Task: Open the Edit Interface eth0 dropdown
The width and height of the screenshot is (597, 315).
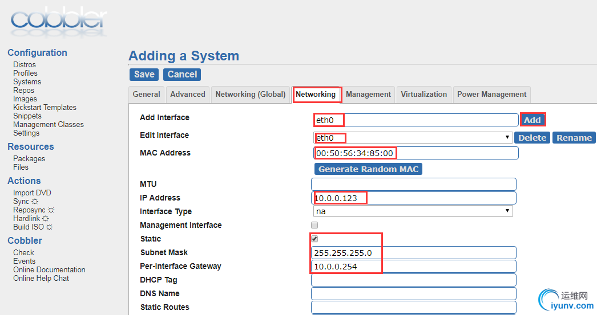Action: pyautogui.click(x=413, y=137)
